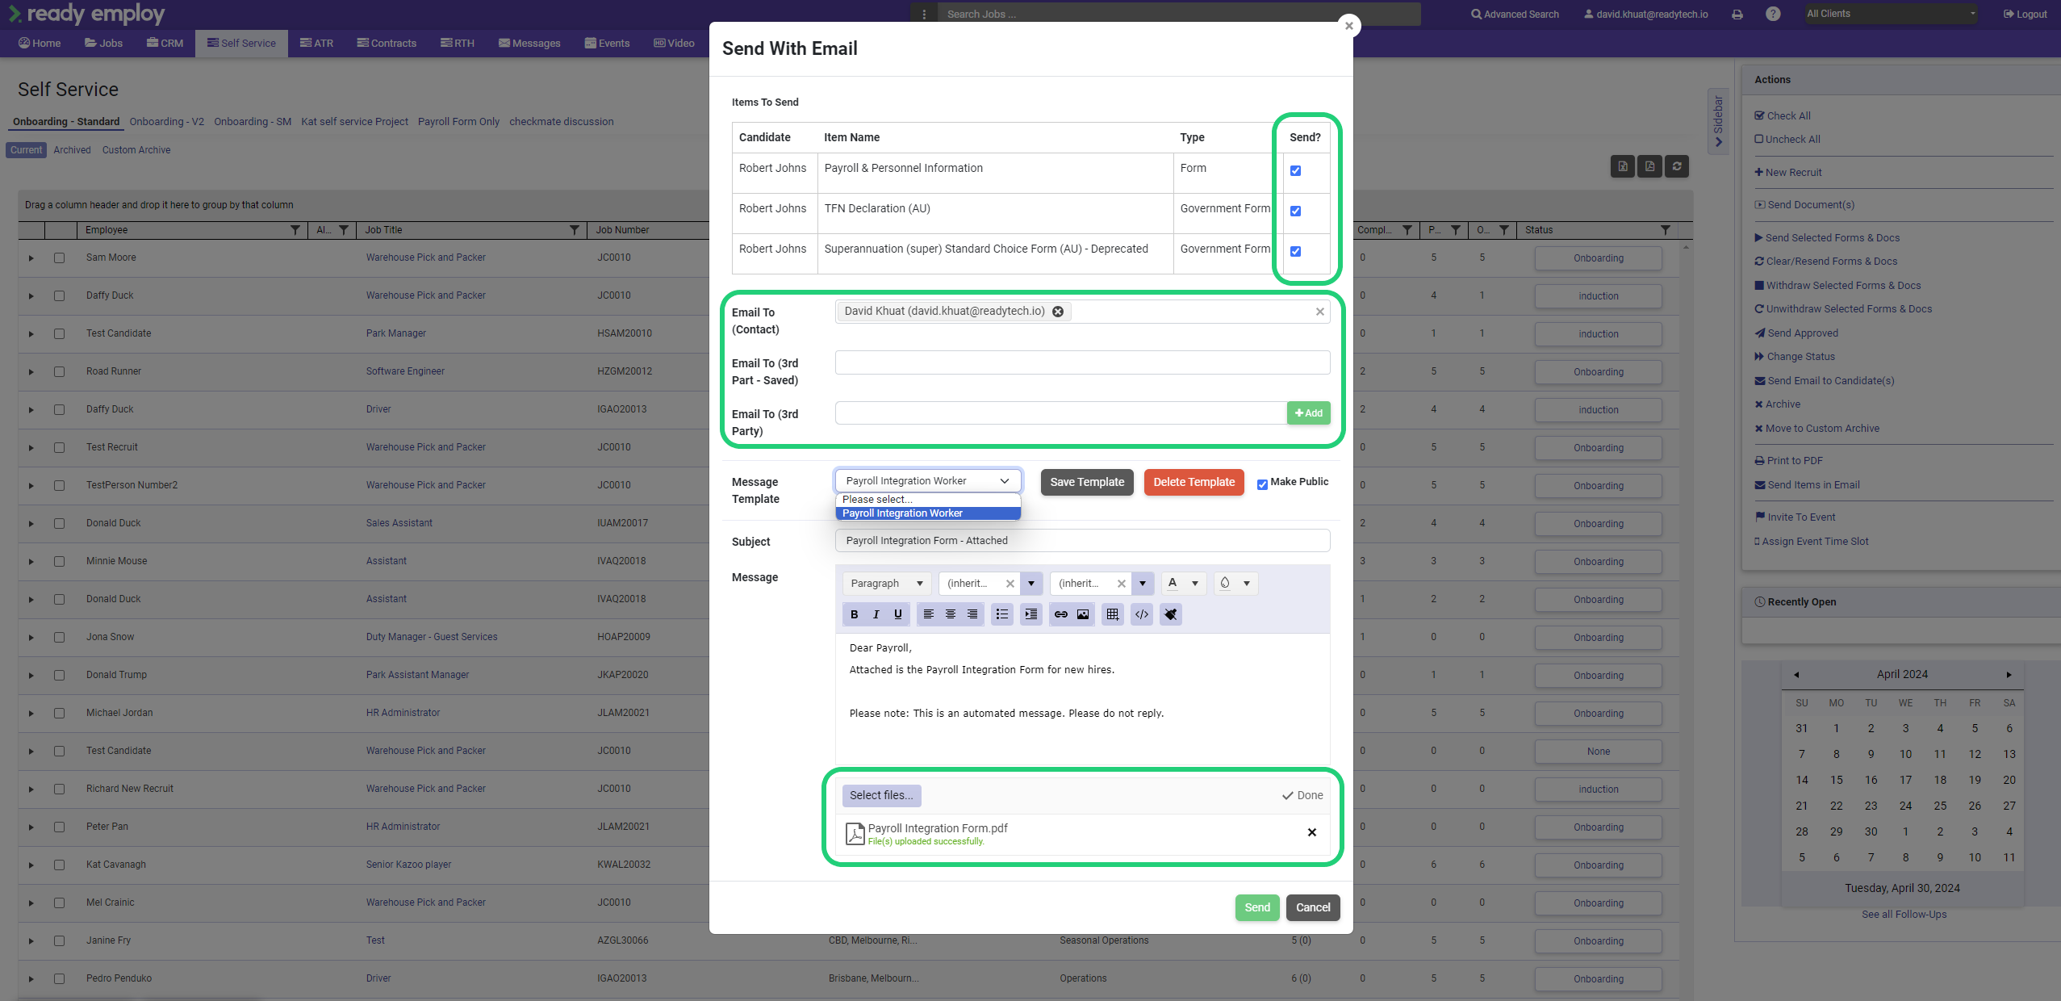Click the Save Template button

tap(1087, 482)
